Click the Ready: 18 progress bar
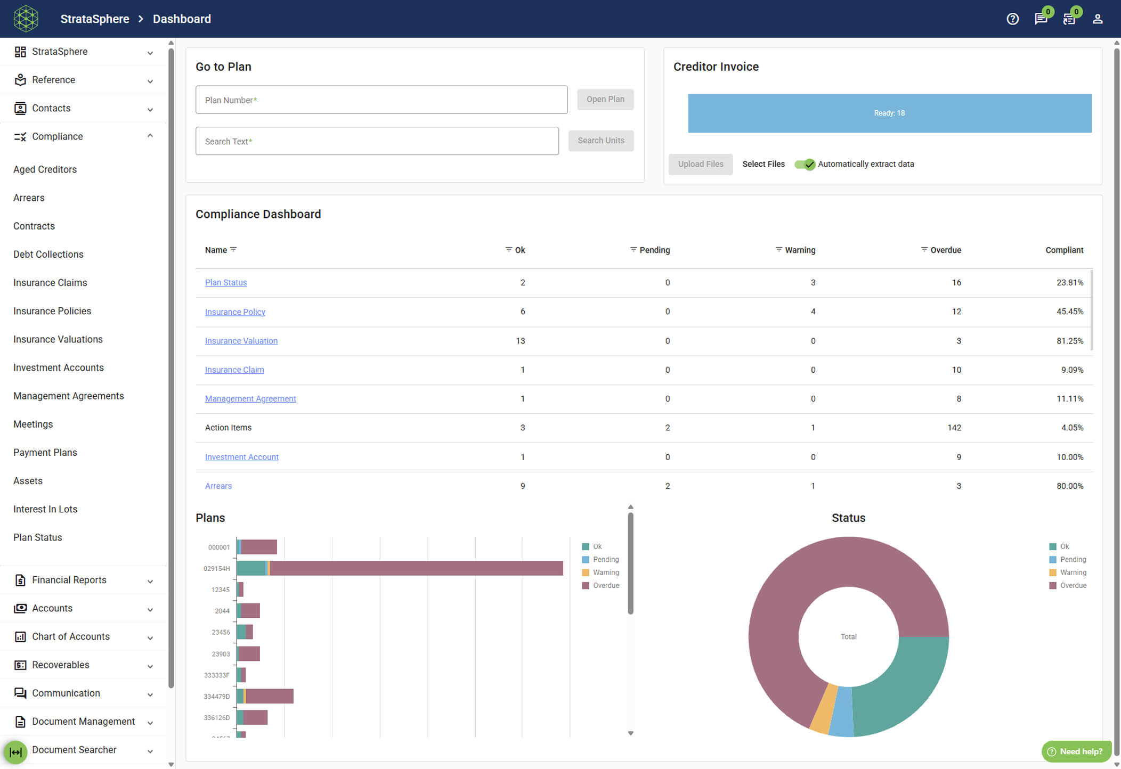The height and width of the screenshot is (769, 1121). pyautogui.click(x=889, y=113)
